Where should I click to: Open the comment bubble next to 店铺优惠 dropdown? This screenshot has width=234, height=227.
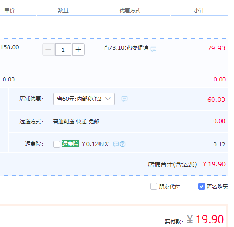tap(125, 99)
